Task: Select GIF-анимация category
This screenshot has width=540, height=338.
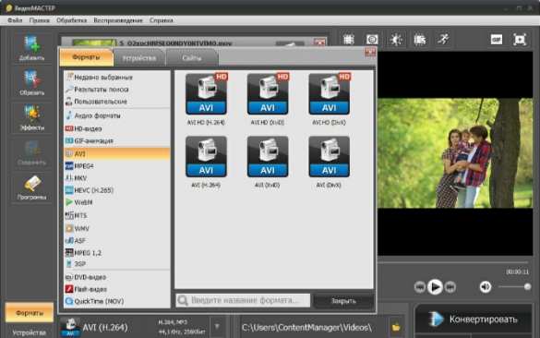Action: [117, 140]
